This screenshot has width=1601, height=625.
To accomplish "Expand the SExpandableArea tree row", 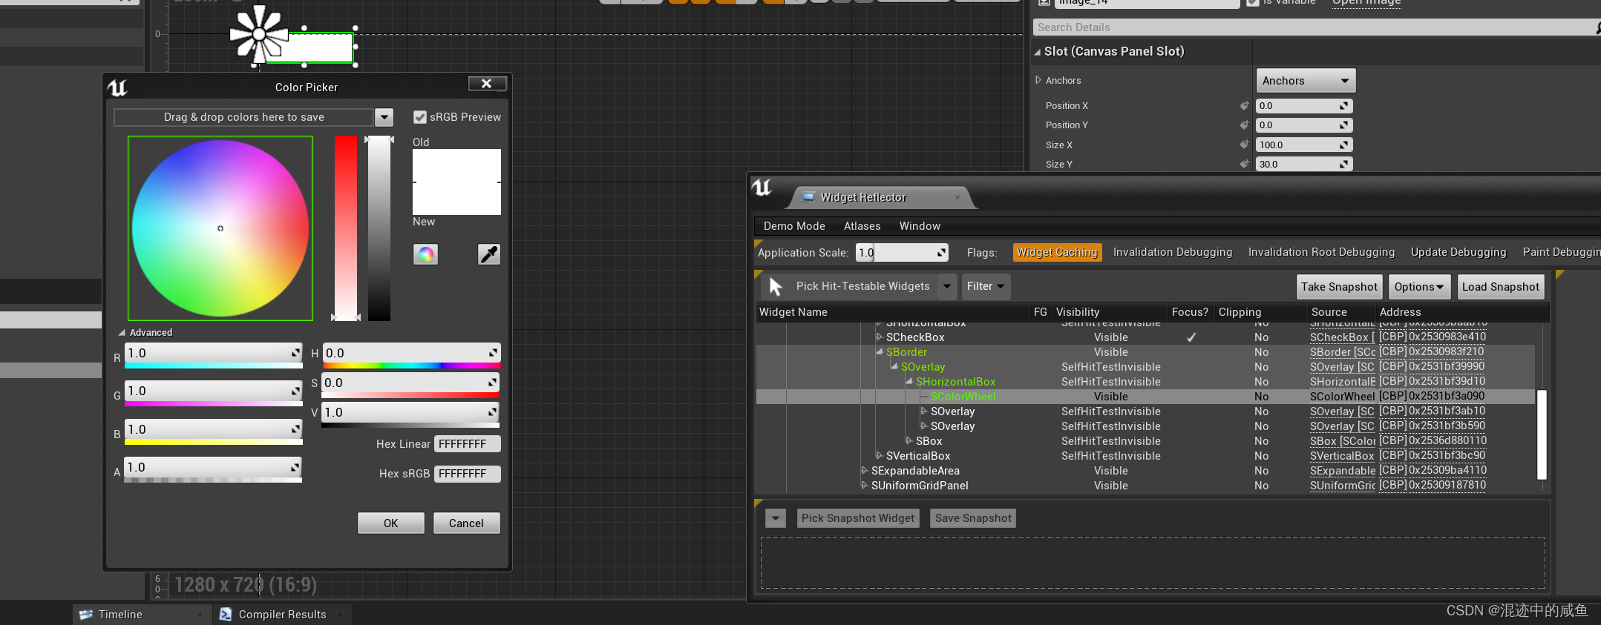I will pyautogui.click(x=865, y=470).
